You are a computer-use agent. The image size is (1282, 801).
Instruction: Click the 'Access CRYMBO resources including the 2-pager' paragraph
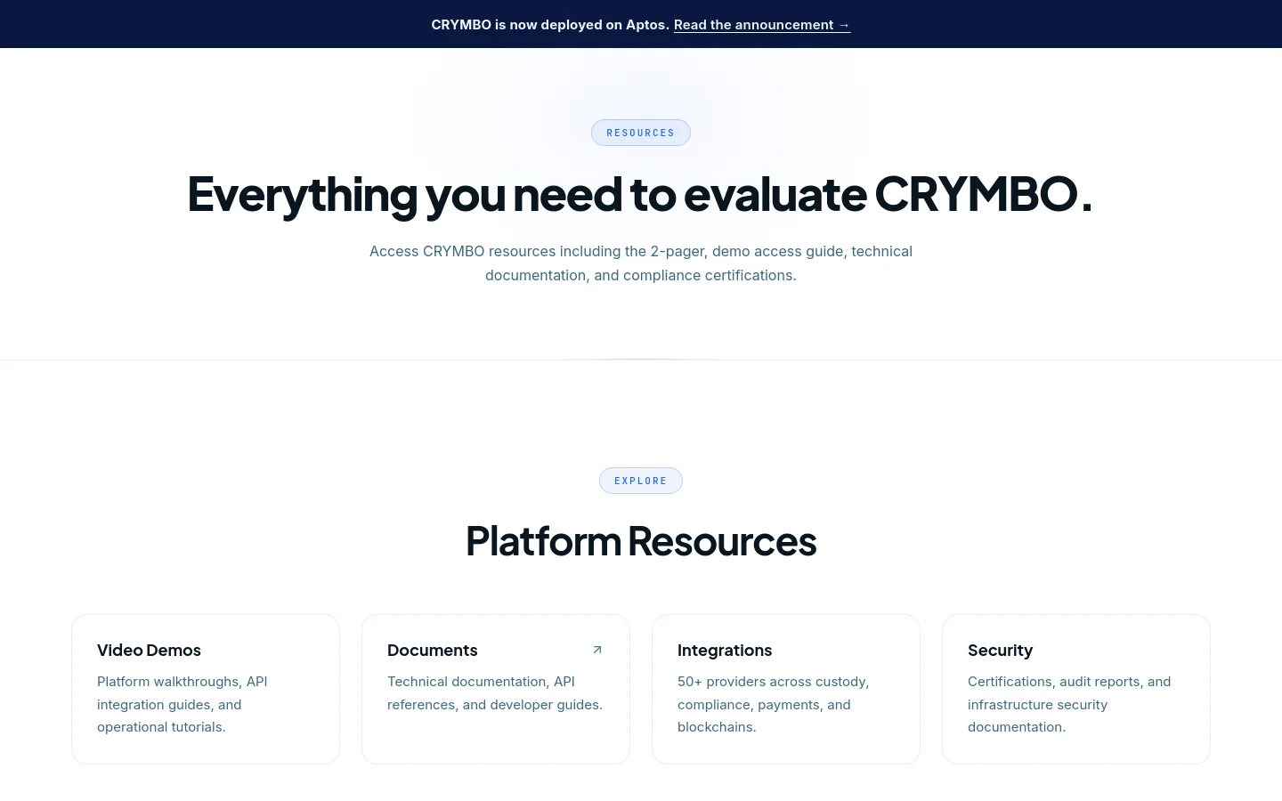click(x=641, y=263)
